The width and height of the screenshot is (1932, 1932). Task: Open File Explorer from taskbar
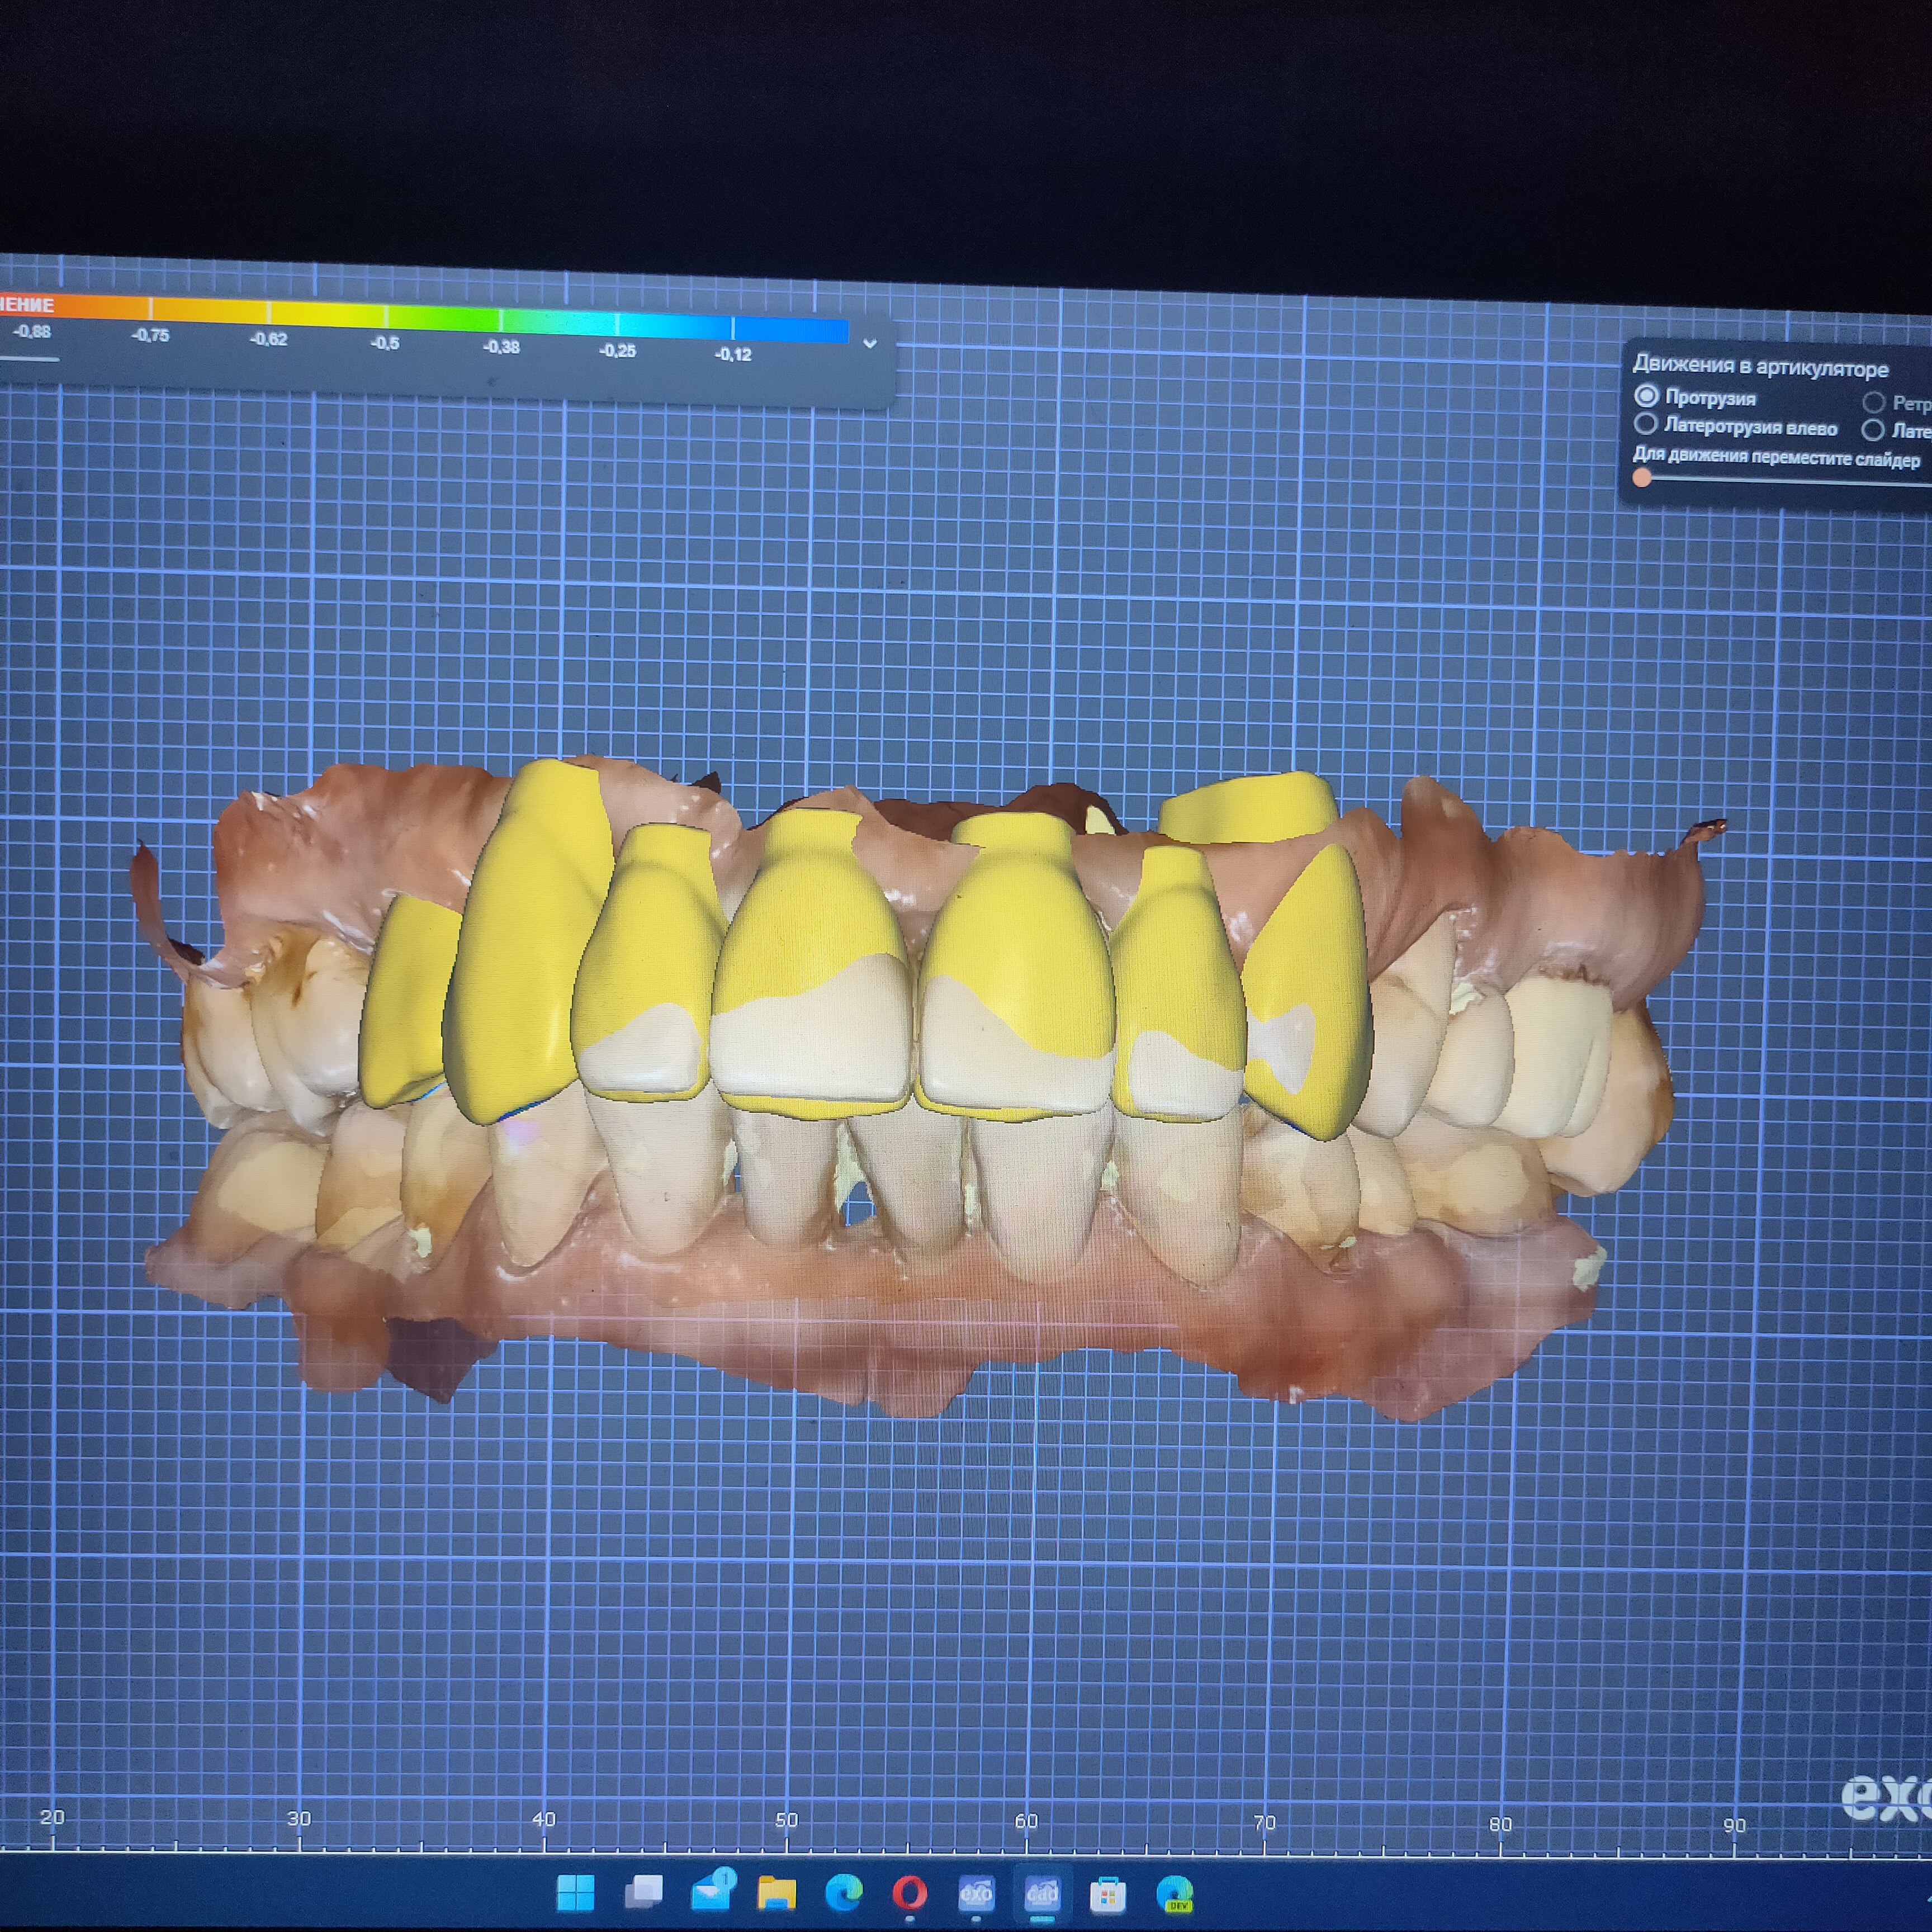click(x=776, y=1892)
